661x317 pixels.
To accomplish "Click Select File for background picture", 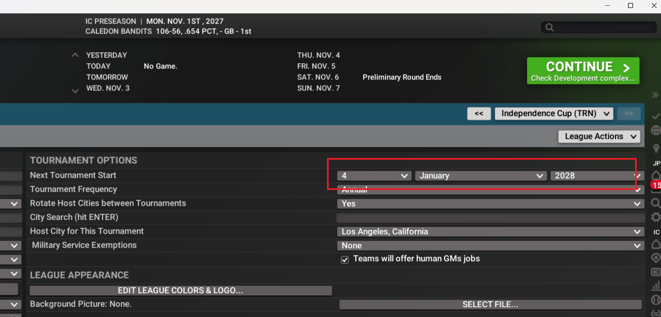I will 490,304.
